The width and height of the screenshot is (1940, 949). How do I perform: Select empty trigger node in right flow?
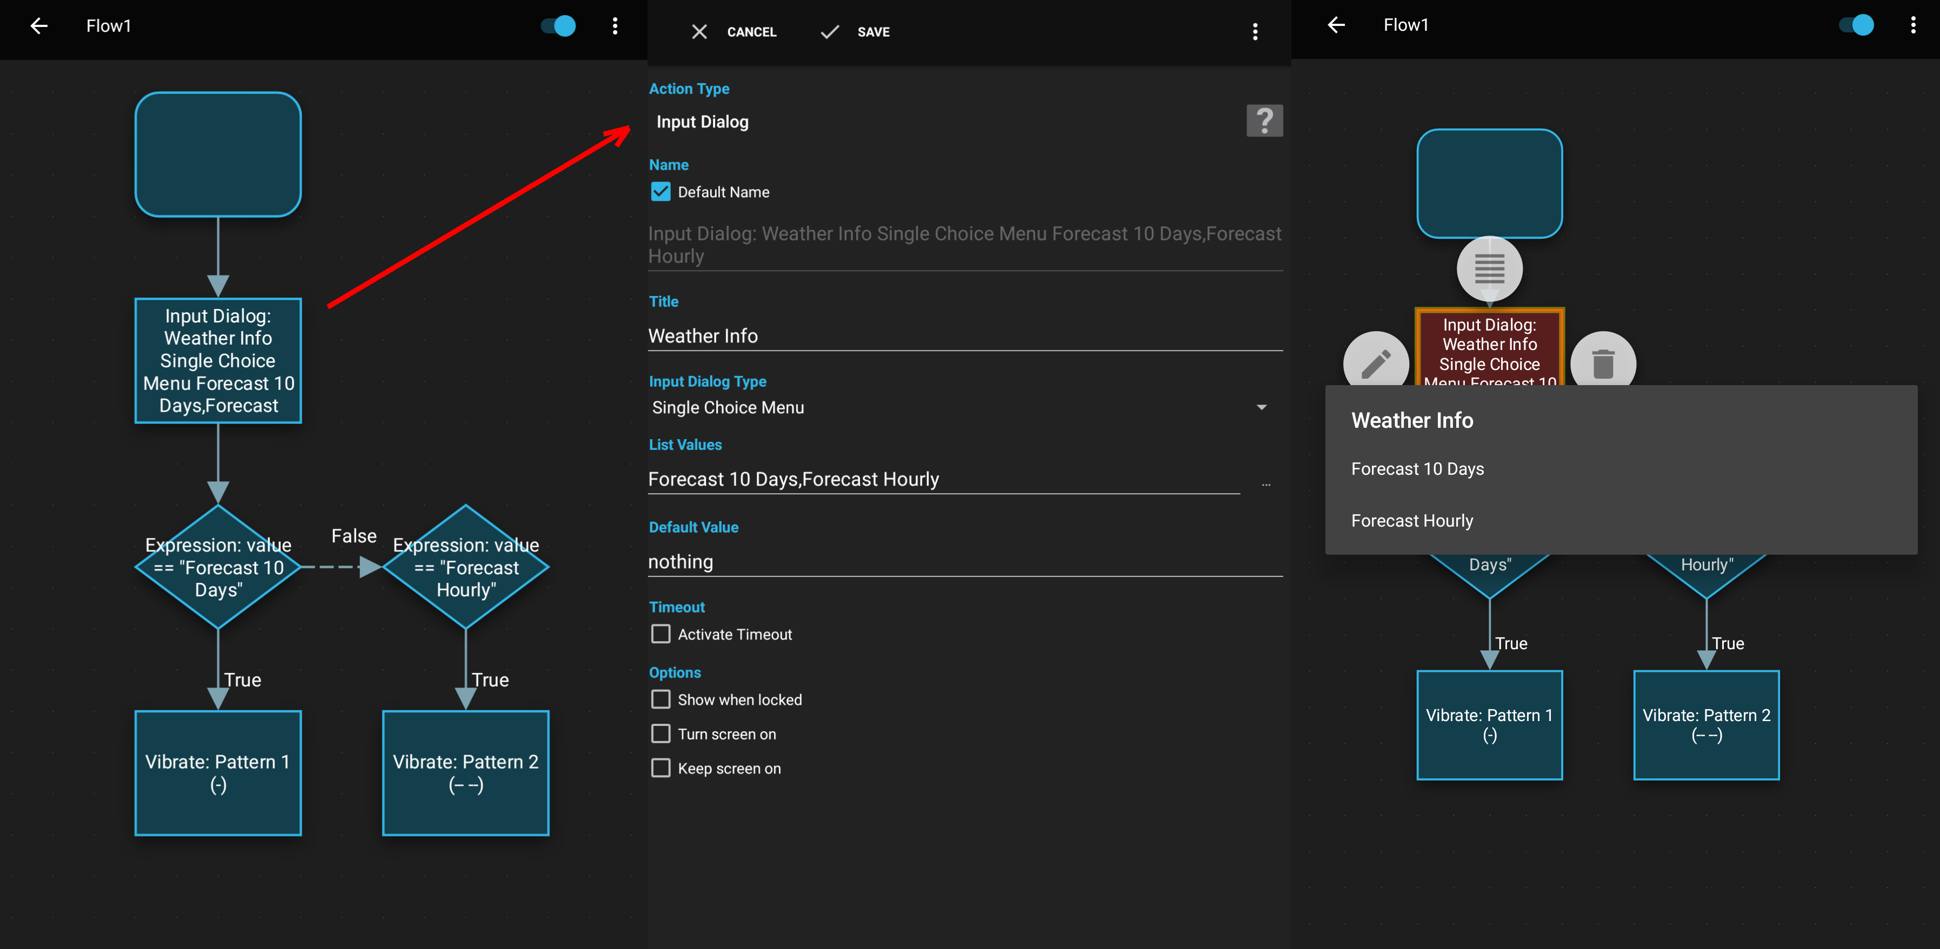click(1490, 184)
